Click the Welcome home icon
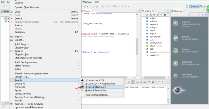This screenshot has height=109, width=209. coord(189,15)
